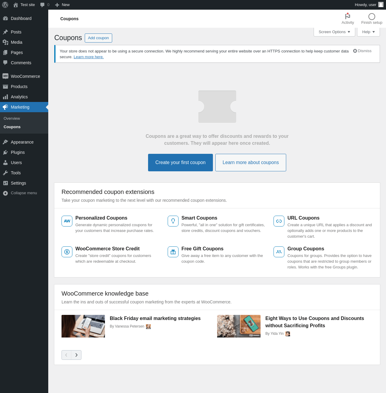Viewport: 386px width, 393px height.
Task: Dismiss the secure connection notice
Action: pos(362,51)
